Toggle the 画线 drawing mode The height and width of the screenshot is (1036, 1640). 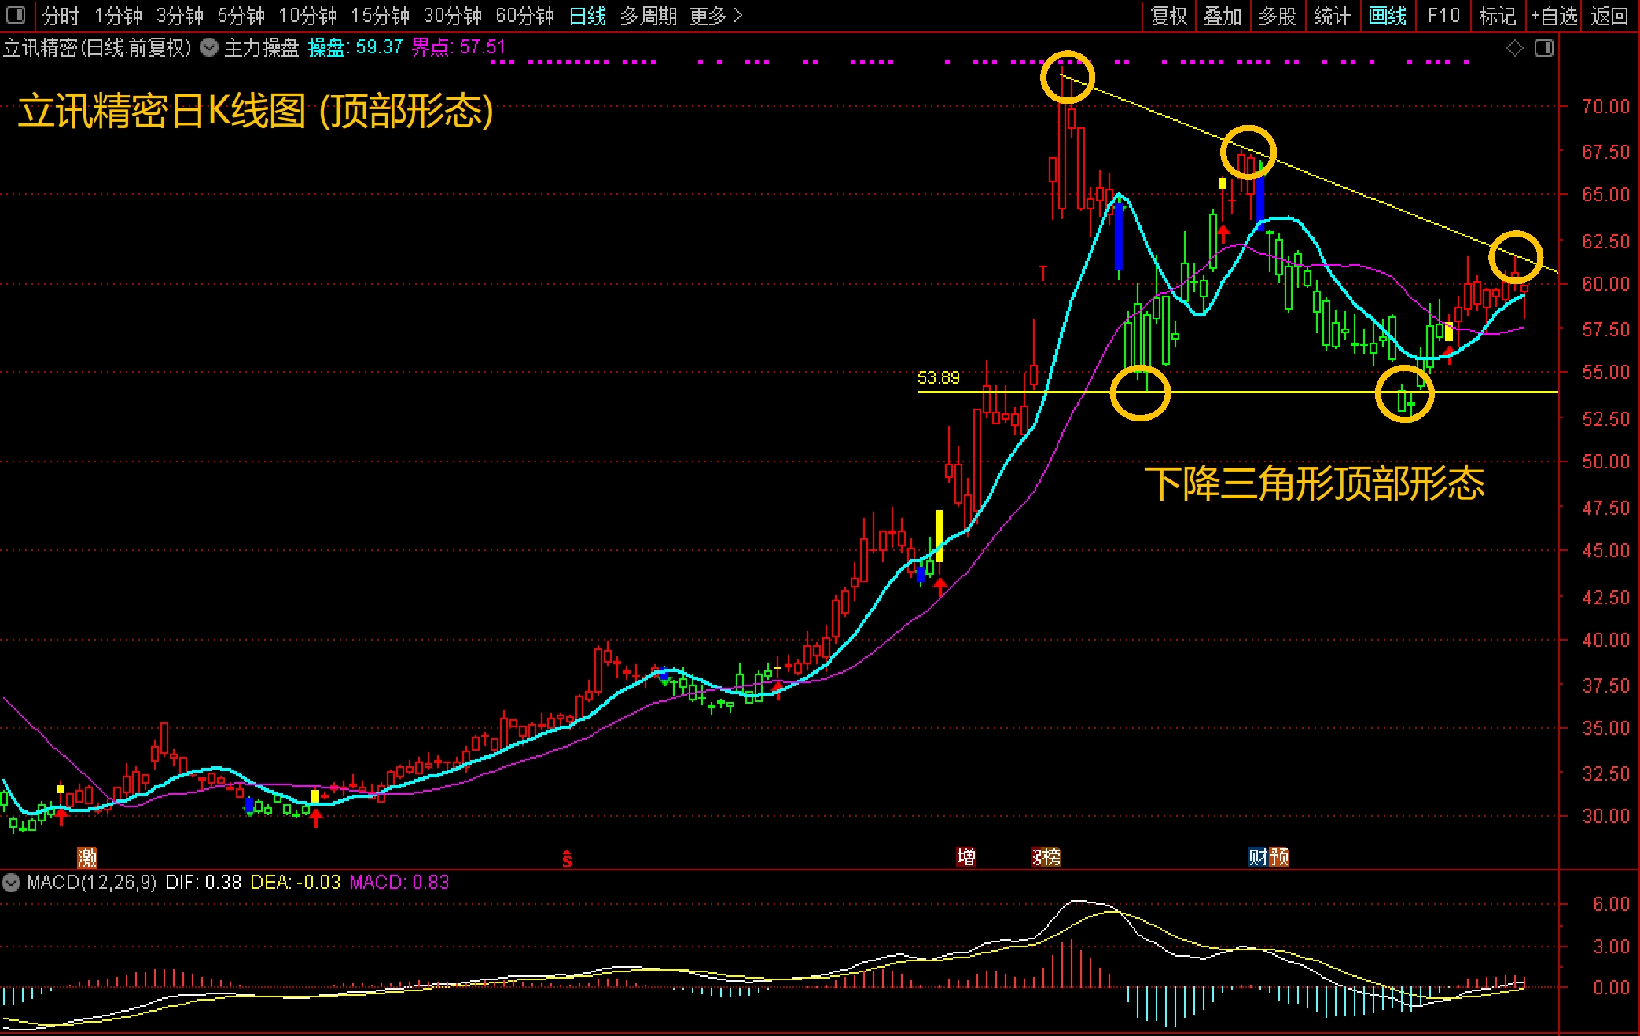click(x=1387, y=16)
